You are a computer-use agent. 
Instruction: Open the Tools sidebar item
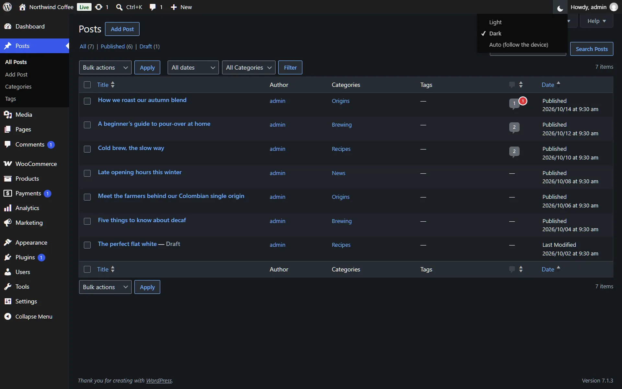[22, 287]
